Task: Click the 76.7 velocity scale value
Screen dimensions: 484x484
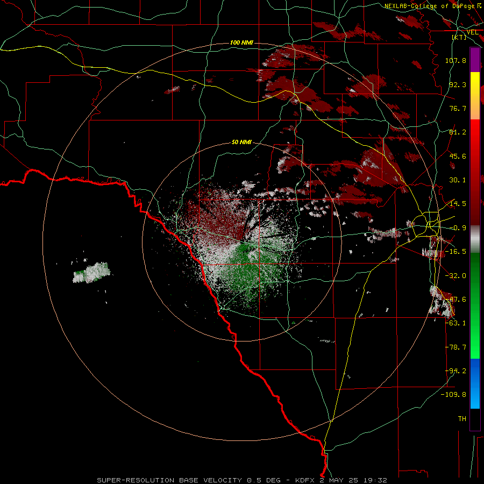Action: point(458,108)
